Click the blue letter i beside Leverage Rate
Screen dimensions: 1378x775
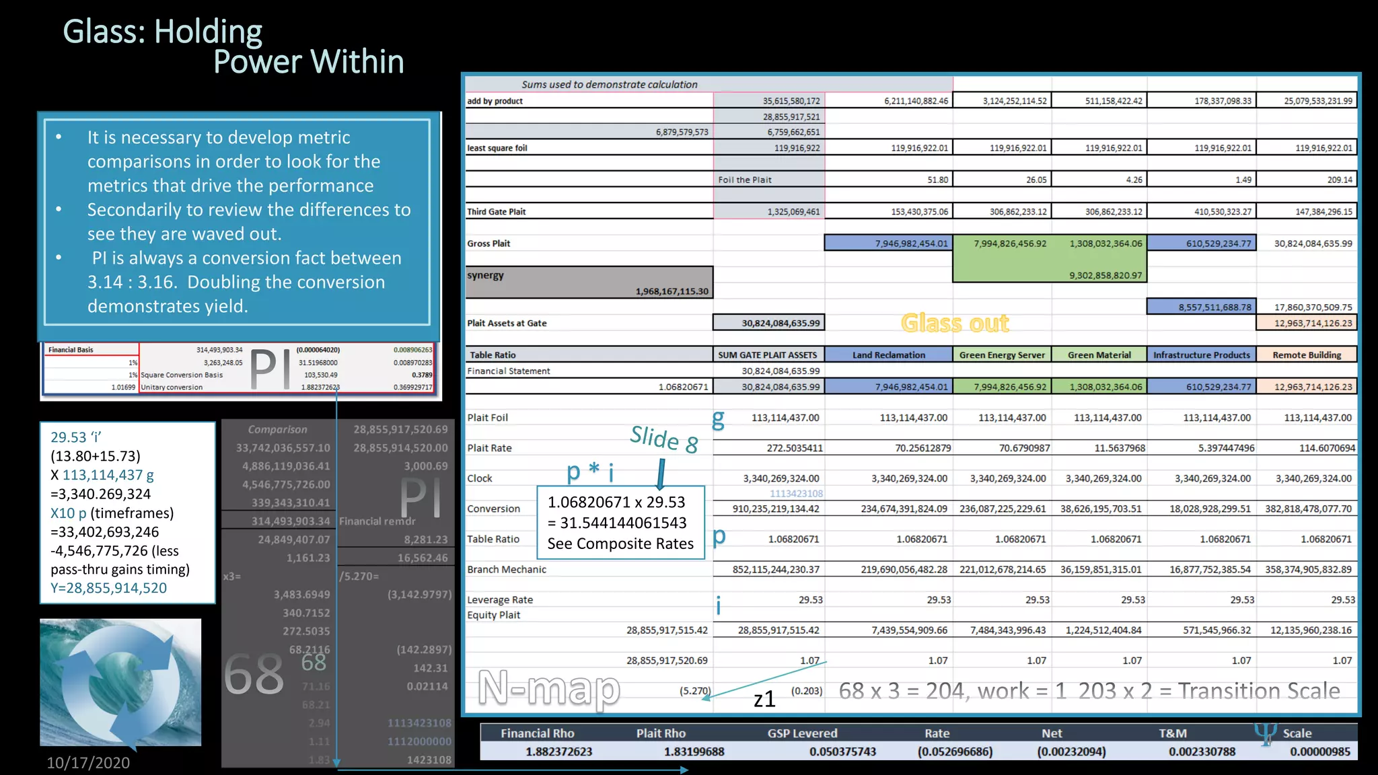(719, 605)
